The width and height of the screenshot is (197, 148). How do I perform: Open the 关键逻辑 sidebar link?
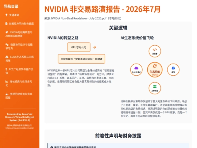pos(20,15)
